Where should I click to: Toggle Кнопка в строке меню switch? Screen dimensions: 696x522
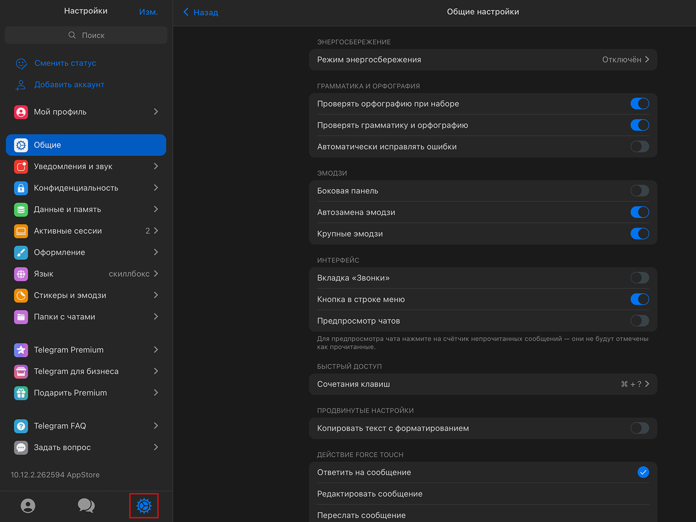pos(640,299)
